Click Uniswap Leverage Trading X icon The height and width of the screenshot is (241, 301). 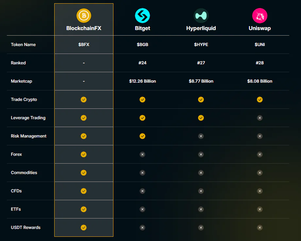click(259, 118)
